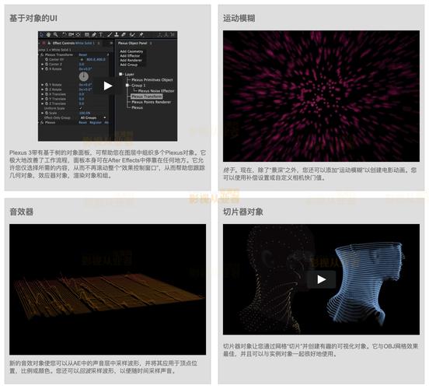Toggle stopwatch for Scale
Image resolution: width=429 pixels, height=389 pixels.
click(x=47, y=113)
